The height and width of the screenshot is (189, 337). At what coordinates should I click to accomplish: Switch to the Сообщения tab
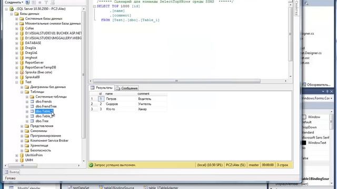(127, 88)
